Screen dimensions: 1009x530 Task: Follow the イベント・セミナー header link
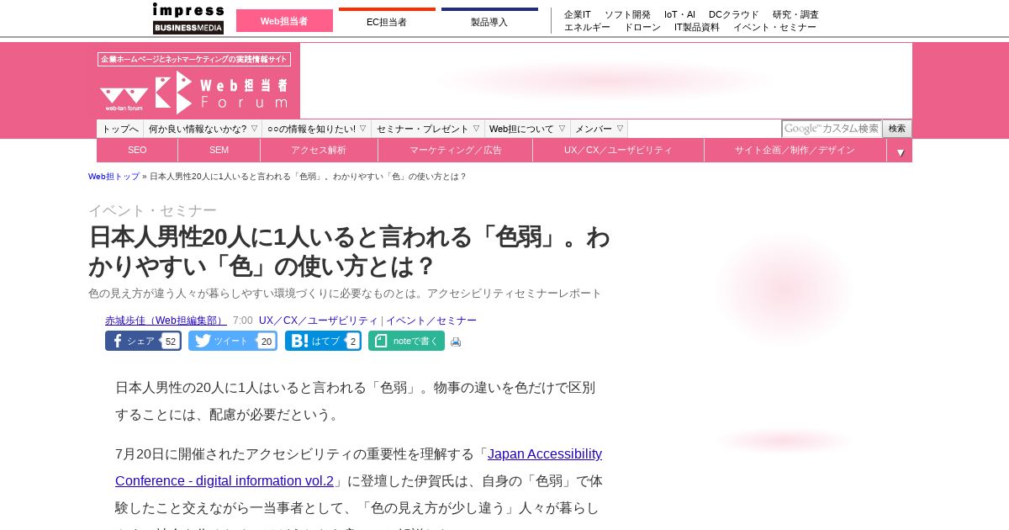click(x=774, y=27)
